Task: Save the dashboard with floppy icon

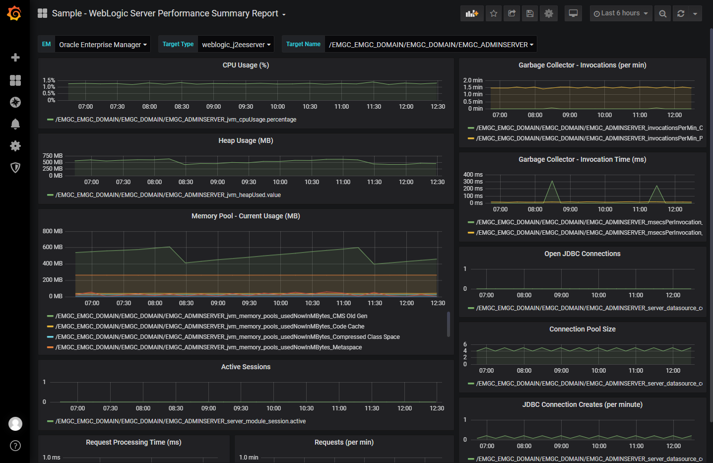Action: pyautogui.click(x=530, y=13)
